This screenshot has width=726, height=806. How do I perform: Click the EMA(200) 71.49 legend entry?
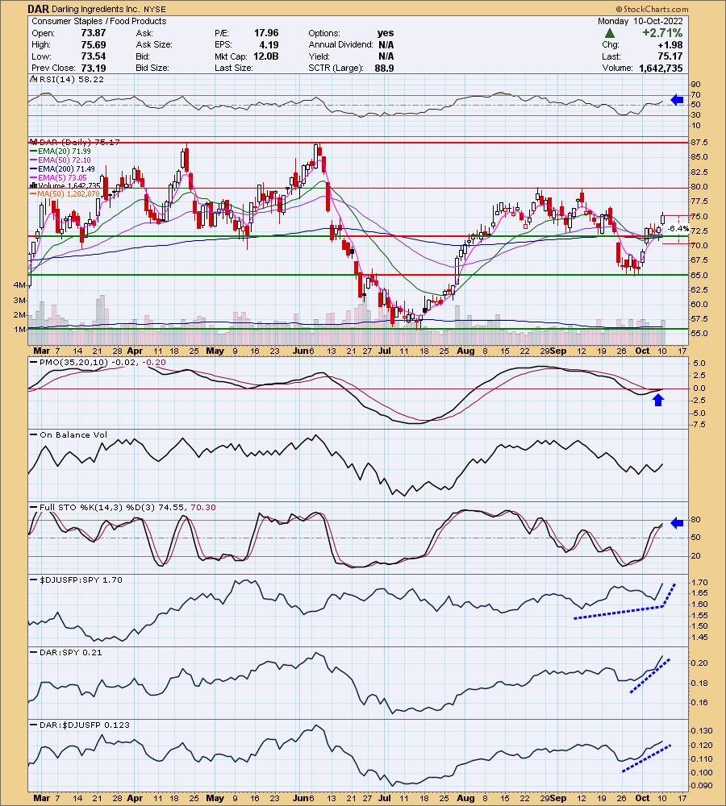[66, 168]
